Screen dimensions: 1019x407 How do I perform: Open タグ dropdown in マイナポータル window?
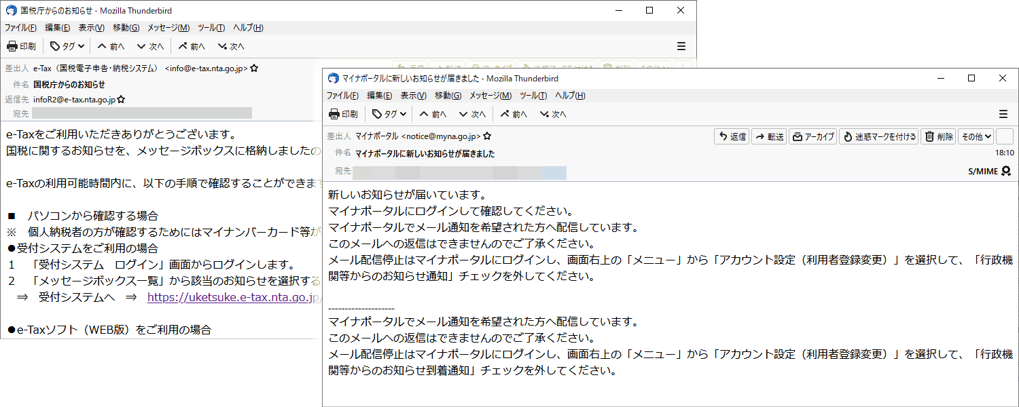click(x=389, y=114)
